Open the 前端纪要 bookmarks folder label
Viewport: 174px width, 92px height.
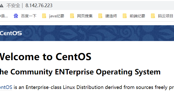pos(137,16)
